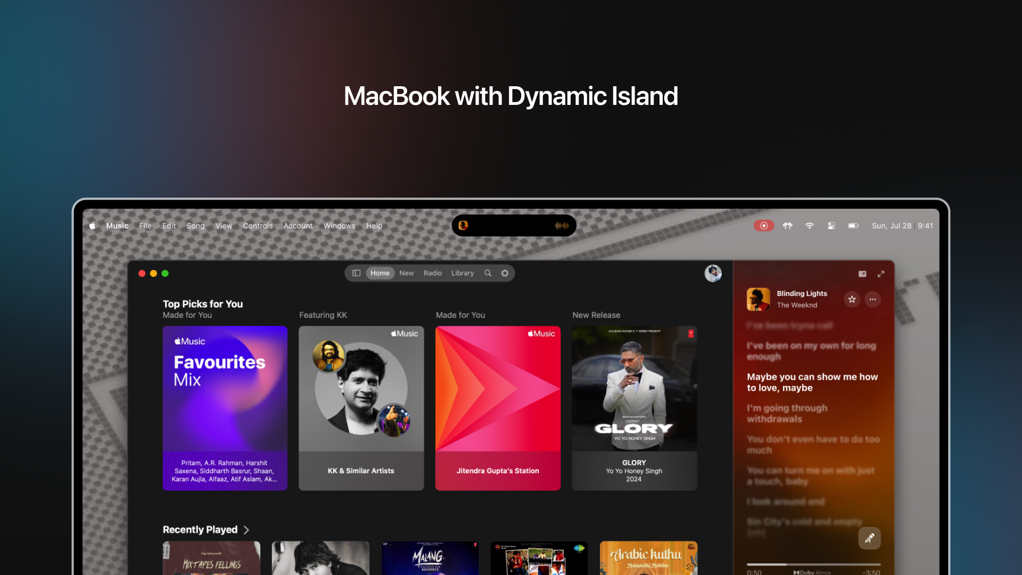This screenshot has width=1022, height=575.
Task: Jump to lyric "Maybe you can show me how"
Action: coord(812,382)
